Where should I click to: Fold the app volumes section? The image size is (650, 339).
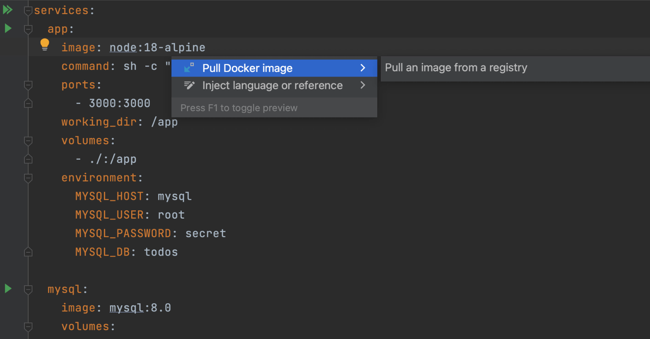(x=28, y=141)
